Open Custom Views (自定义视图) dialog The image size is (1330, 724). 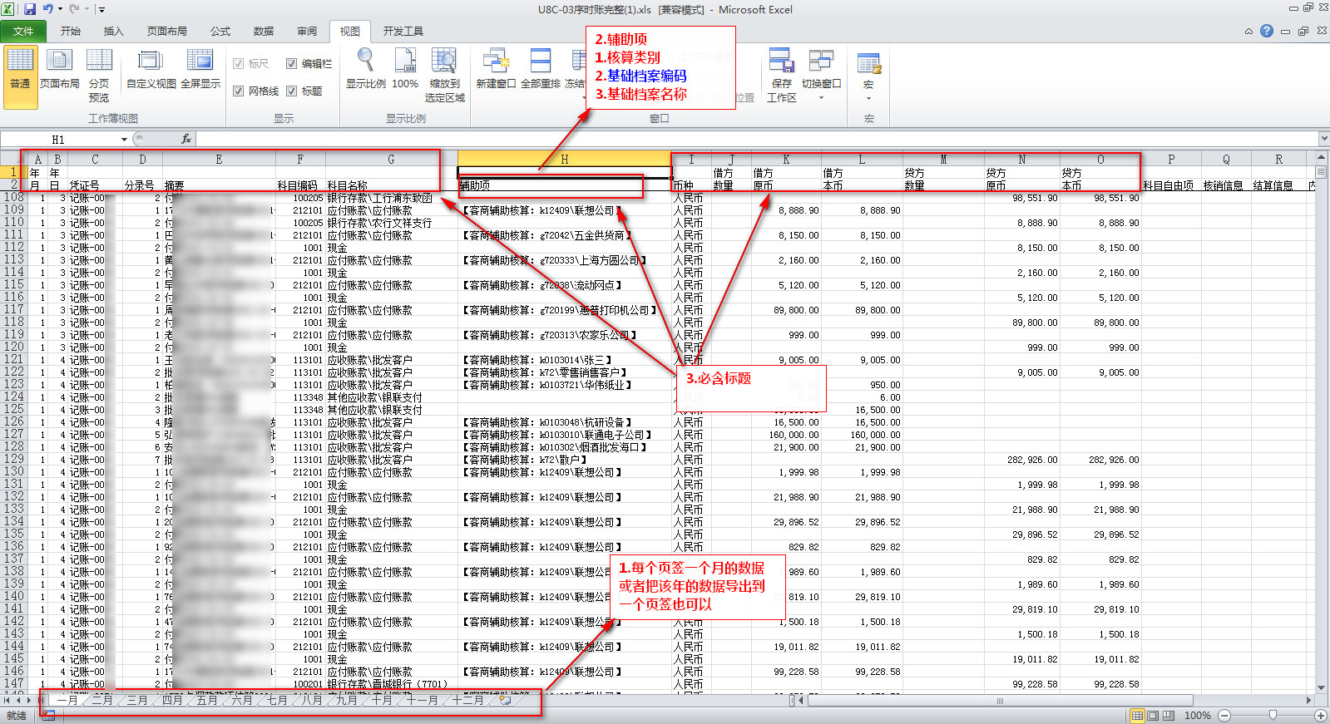click(x=151, y=70)
